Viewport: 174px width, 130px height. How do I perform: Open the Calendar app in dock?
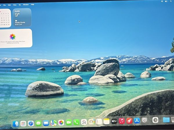pos(84,122)
